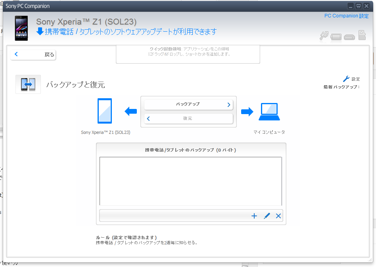Click the quick launch drop area
Viewport: 376px width, 267px height.
click(188, 54)
